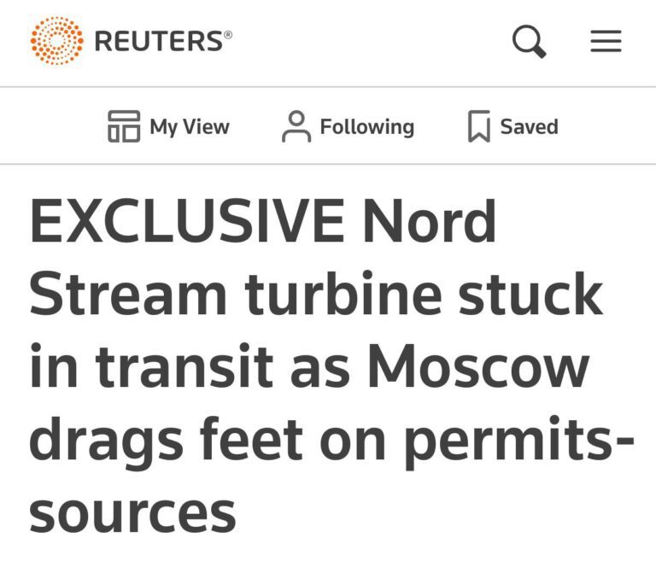Open the Saved tab label
This screenshot has width=656, height=567.
pyautogui.click(x=530, y=126)
